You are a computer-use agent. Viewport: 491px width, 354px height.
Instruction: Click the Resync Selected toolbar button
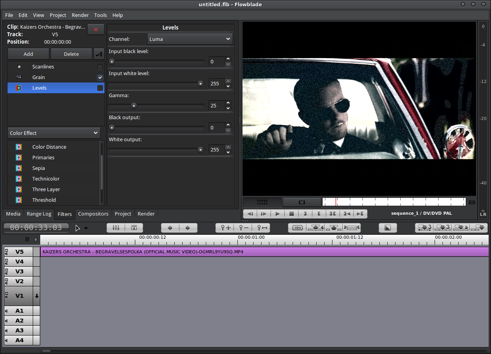point(352,228)
